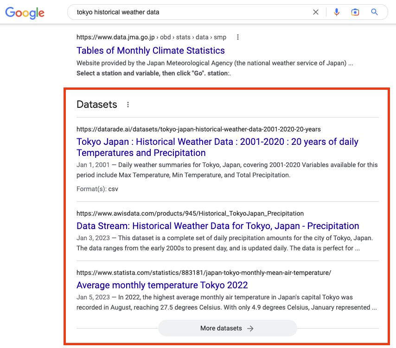
Task: Click the 'Format(s): csv' text
Action: 97,189
